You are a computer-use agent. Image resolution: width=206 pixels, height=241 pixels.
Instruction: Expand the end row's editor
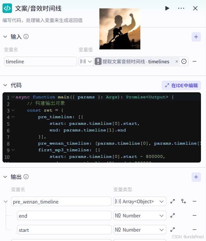(x=173, y=215)
